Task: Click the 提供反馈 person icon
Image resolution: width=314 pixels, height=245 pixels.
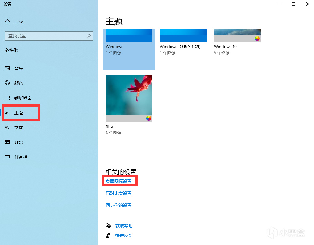Action: (x=108, y=235)
